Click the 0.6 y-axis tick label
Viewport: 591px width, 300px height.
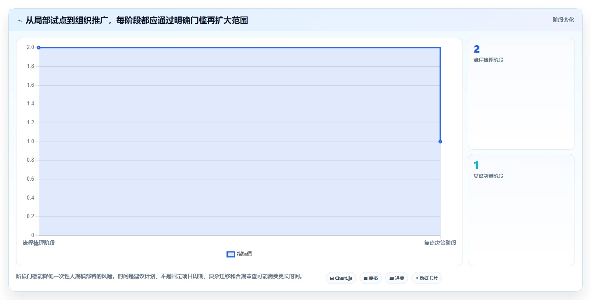30,179
